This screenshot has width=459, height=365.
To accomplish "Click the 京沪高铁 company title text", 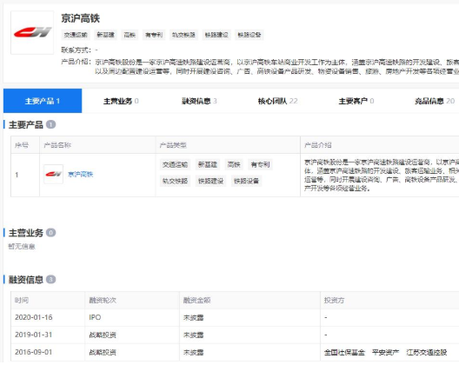I will 81,18.
